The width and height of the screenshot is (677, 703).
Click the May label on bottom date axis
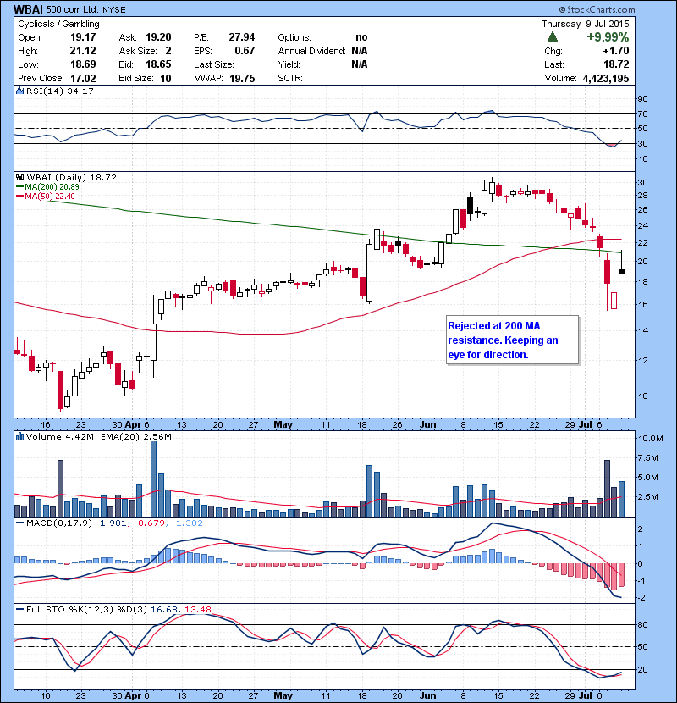[x=283, y=695]
